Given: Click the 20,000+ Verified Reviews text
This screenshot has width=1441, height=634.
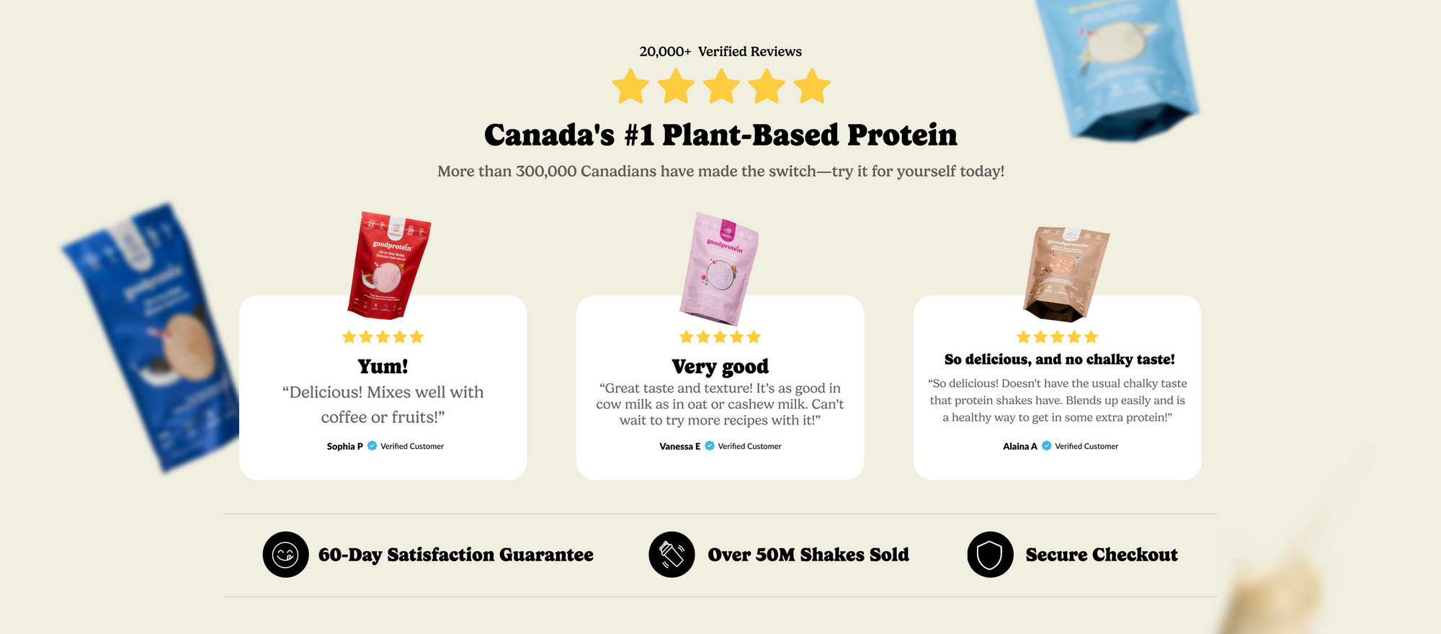Looking at the screenshot, I should click(x=720, y=51).
